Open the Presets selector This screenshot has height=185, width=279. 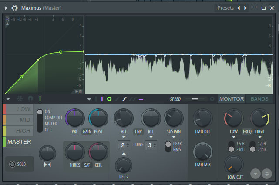225,8
